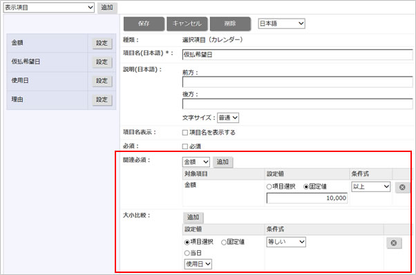416x275 pixels.
Task: Check the 必須 checkbox
Action: [x=185, y=146]
